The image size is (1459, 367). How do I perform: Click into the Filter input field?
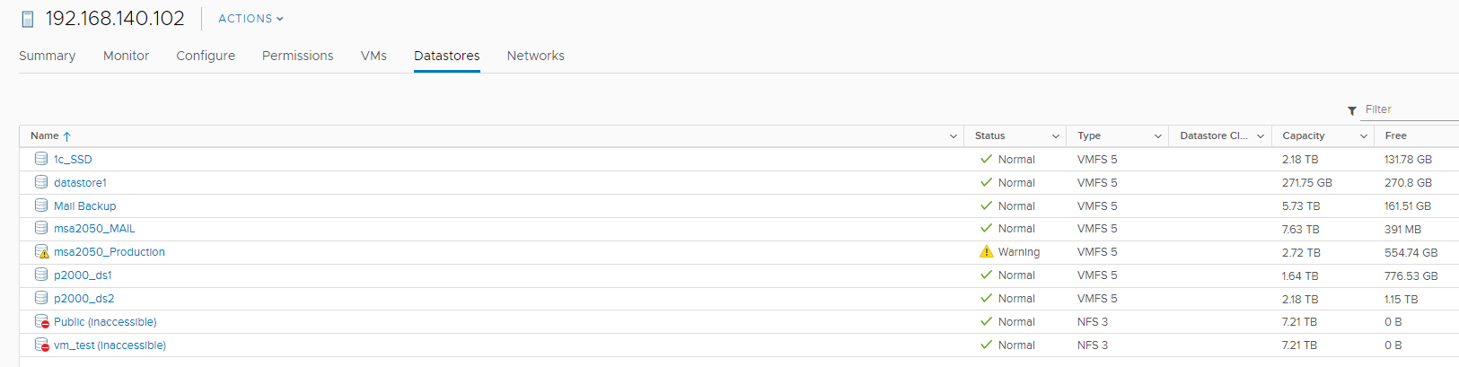point(1410,109)
